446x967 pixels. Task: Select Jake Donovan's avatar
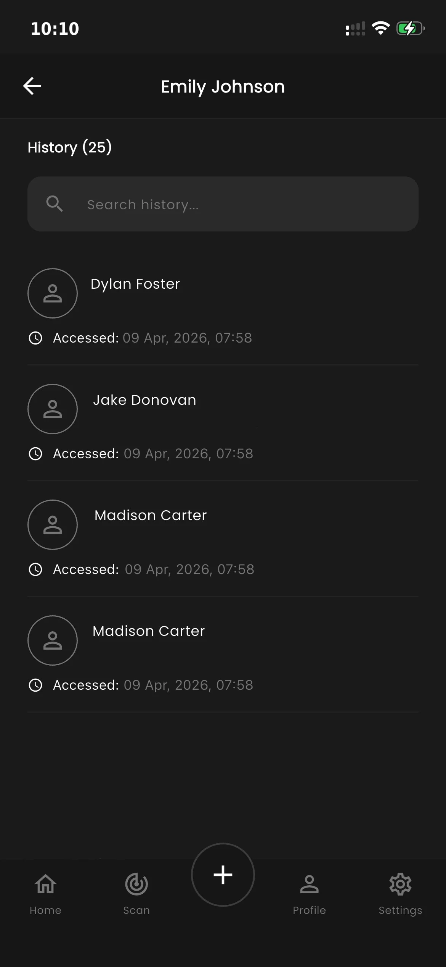tap(53, 409)
